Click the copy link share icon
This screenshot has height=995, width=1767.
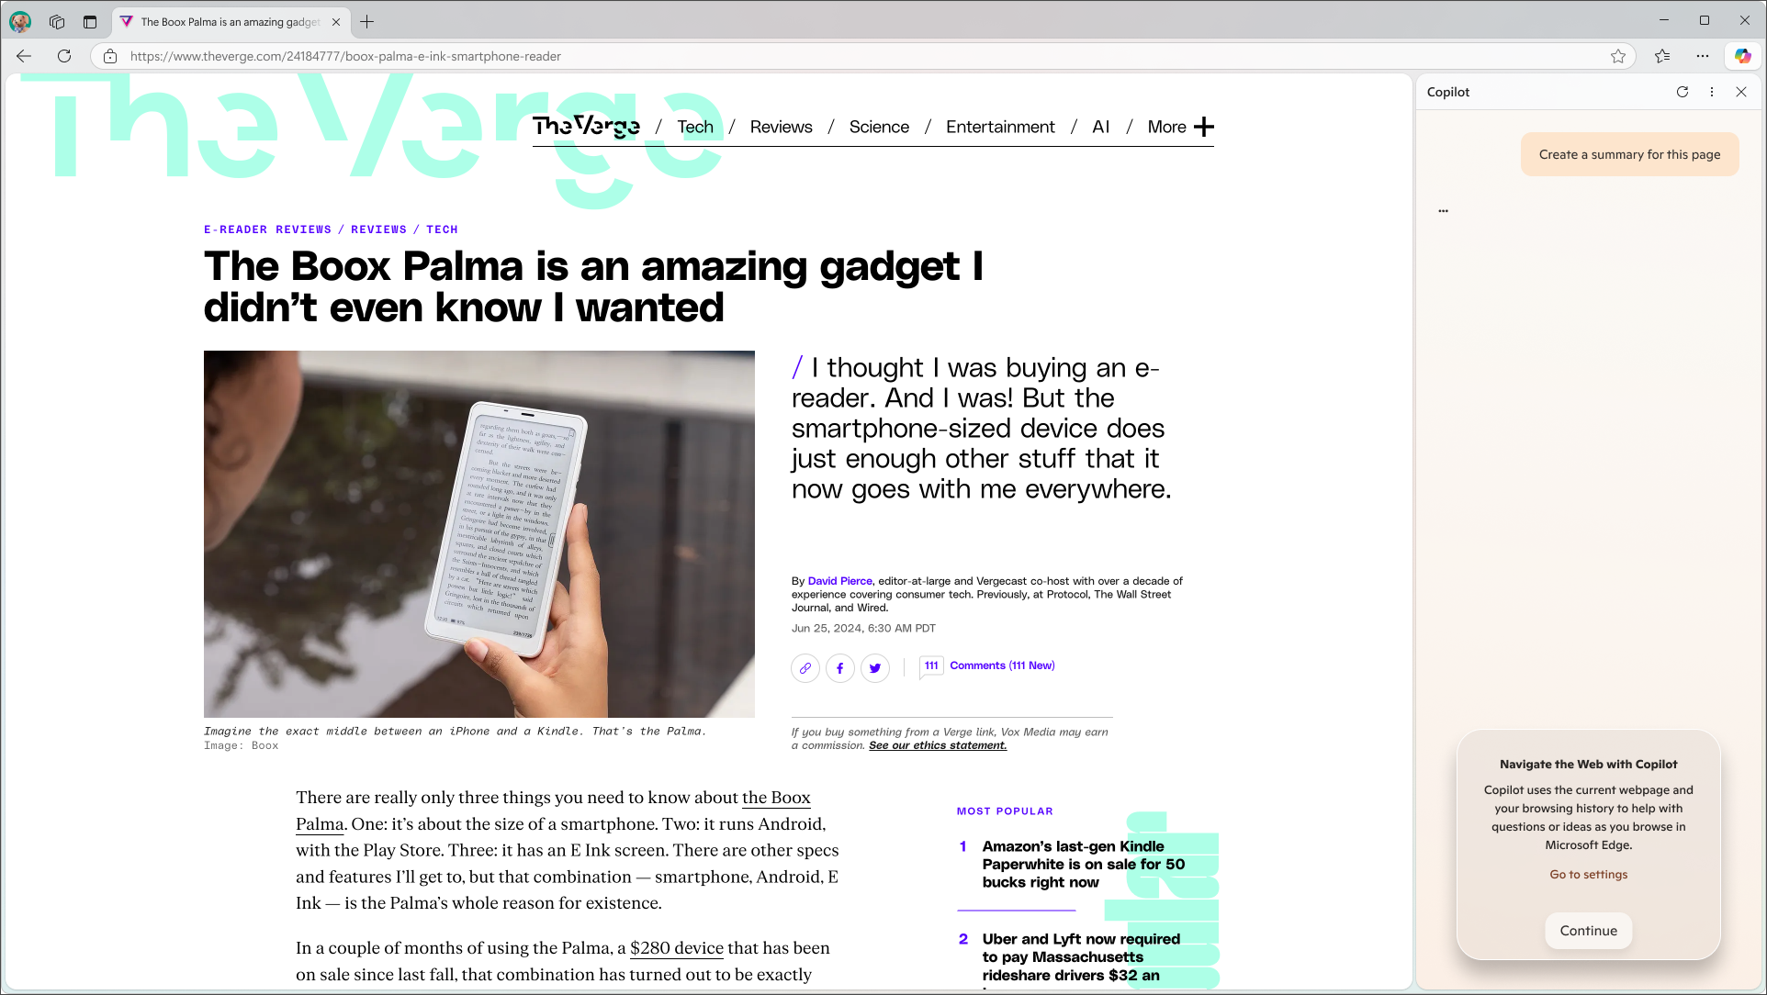[x=805, y=668]
